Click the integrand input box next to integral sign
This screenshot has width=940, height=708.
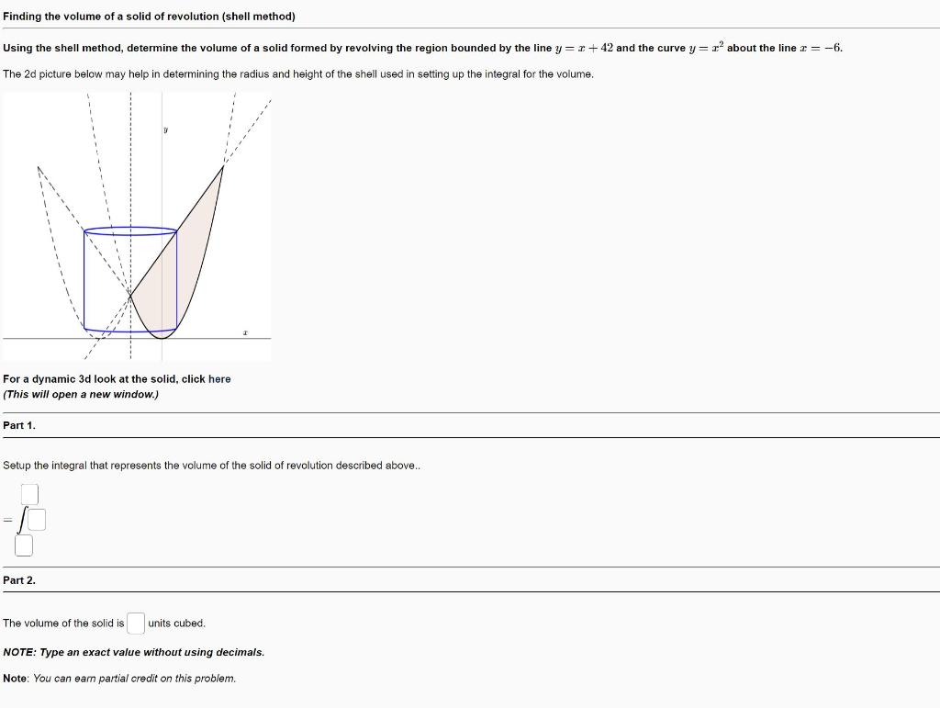tap(35, 519)
